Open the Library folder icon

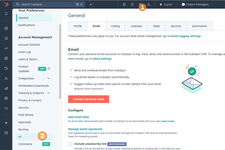coord(6,108)
